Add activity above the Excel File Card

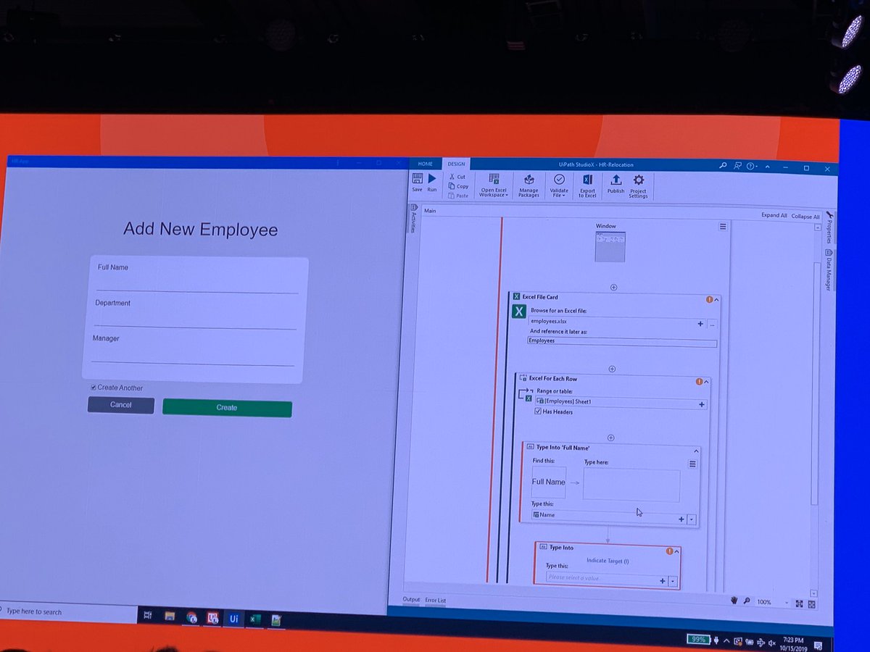pyautogui.click(x=613, y=287)
